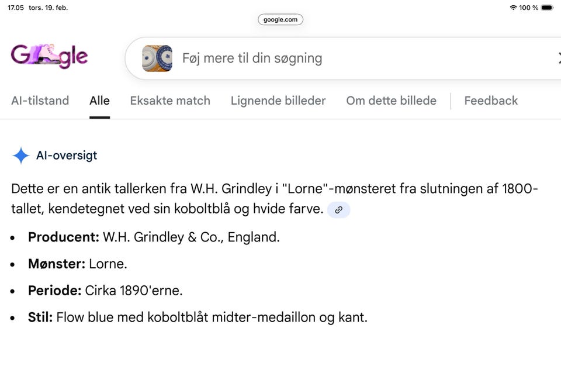Switch to the AI-tilstand tab

(40, 101)
